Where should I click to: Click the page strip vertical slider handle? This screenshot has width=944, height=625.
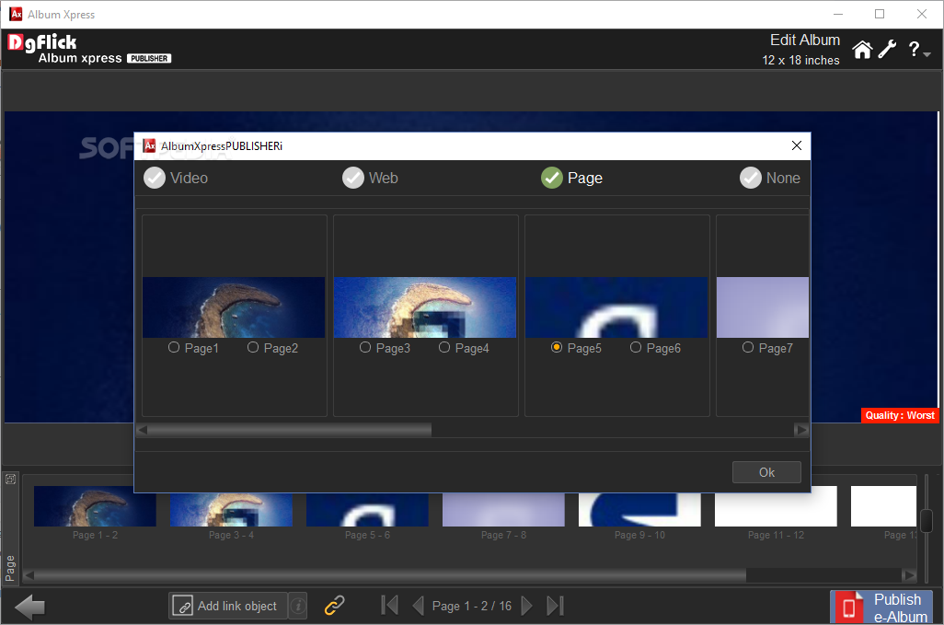click(x=927, y=521)
